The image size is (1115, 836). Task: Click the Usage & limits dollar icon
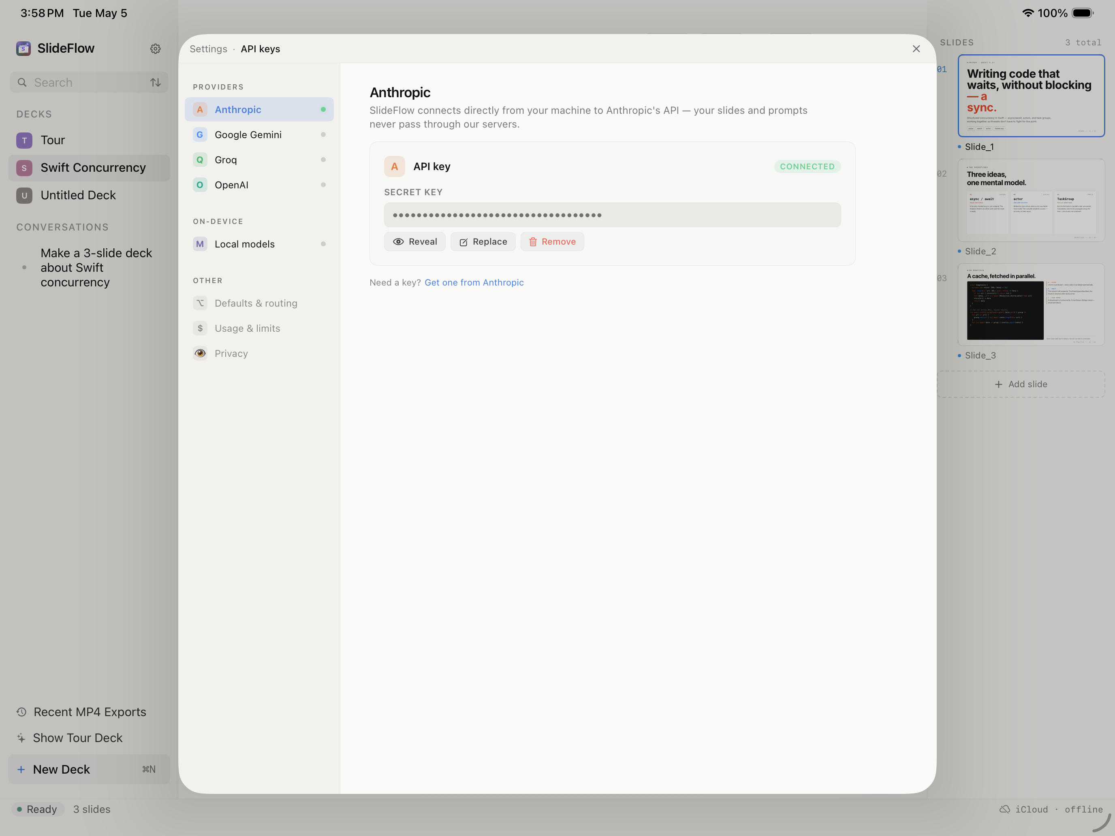point(200,328)
